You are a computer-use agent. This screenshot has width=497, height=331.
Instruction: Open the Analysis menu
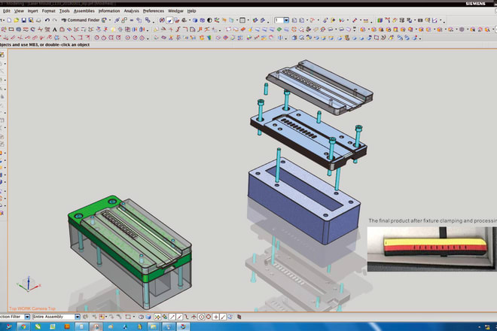[x=131, y=11]
